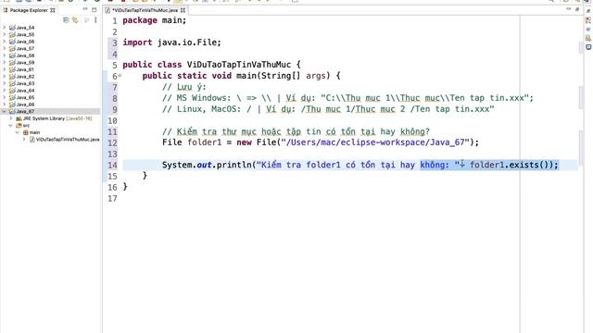Click the class name ViDuTaoTapTinVaThuMuc in code
This screenshot has width=593, height=333.
click(x=239, y=65)
